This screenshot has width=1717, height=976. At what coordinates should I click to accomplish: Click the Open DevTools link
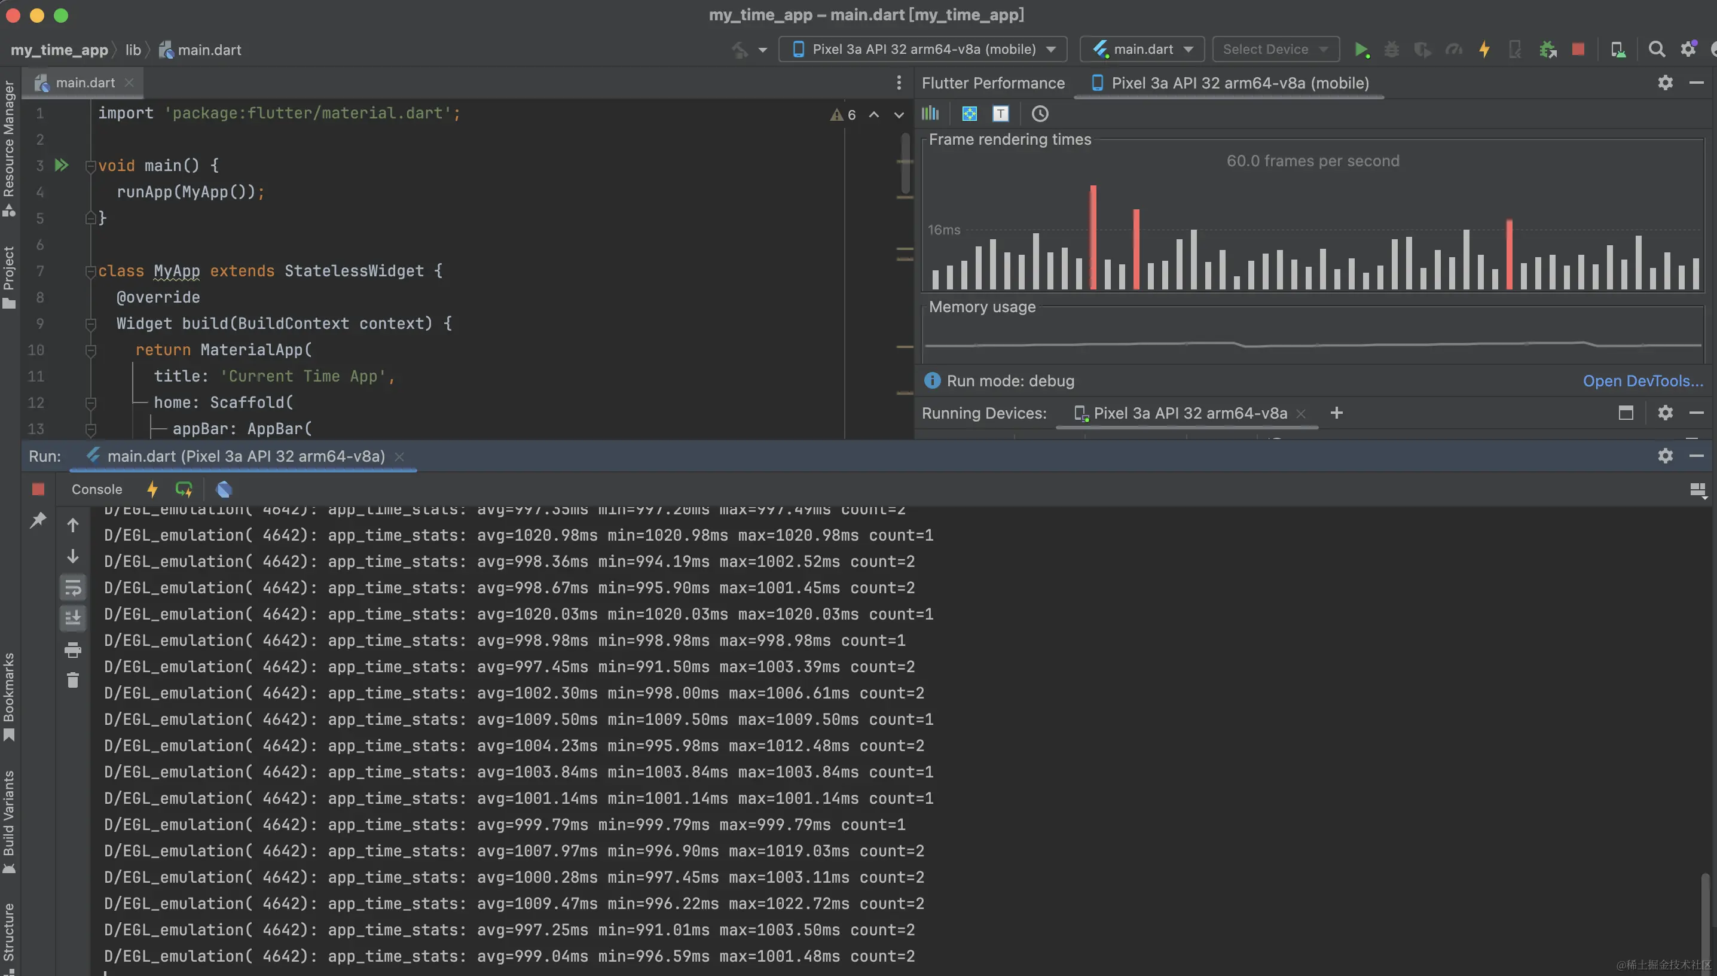1642,381
